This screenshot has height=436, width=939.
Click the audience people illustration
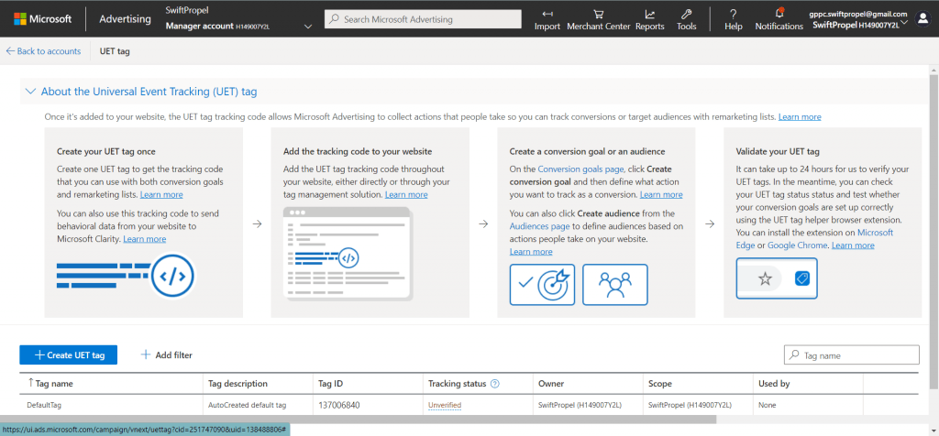pyautogui.click(x=615, y=285)
